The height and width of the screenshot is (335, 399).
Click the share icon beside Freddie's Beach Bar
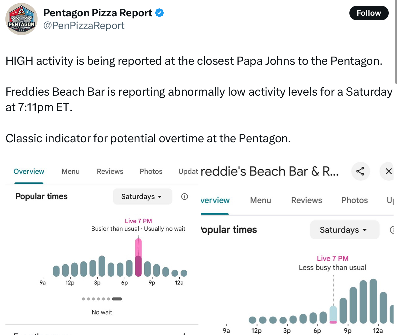tap(360, 171)
